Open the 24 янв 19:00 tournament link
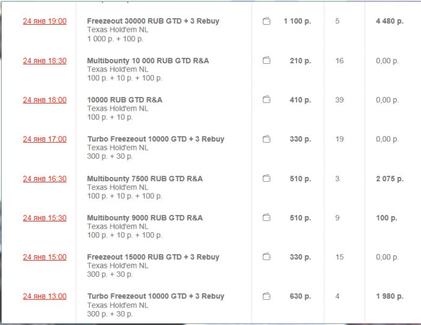This screenshot has height=325, width=421. [x=45, y=21]
